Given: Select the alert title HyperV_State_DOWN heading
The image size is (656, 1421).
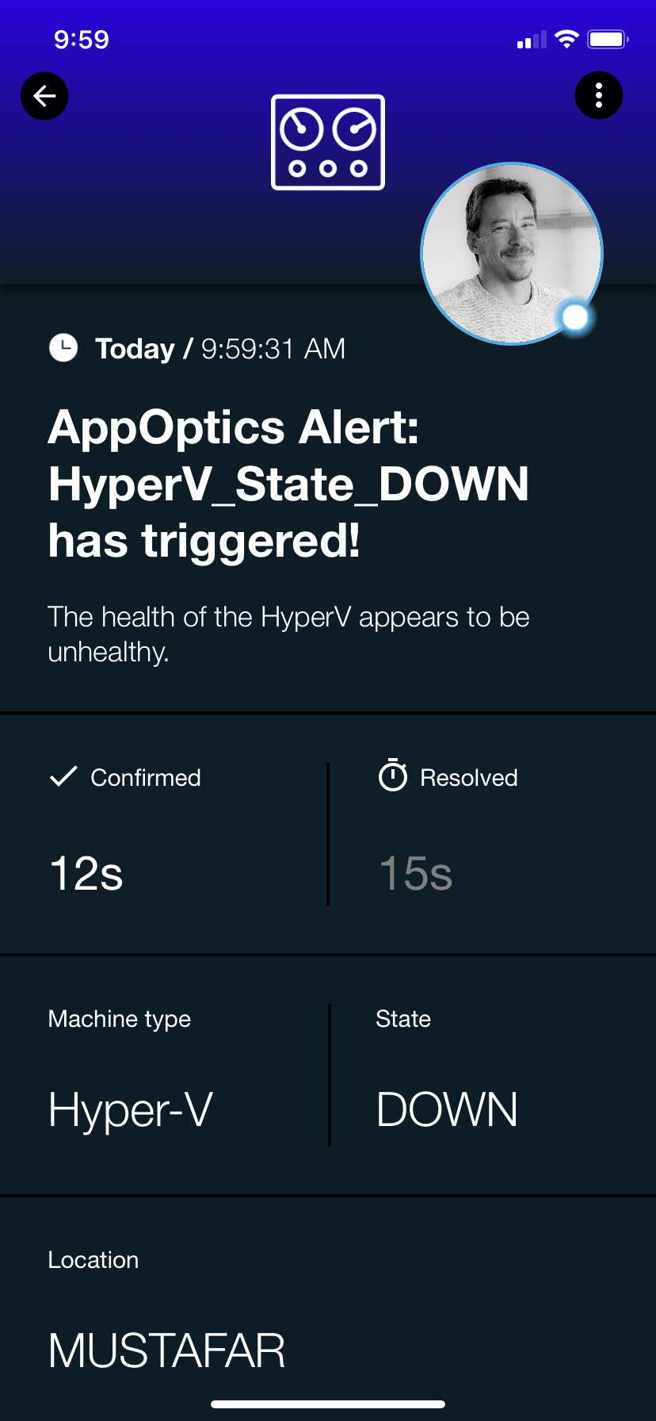Looking at the screenshot, I should click(x=288, y=484).
